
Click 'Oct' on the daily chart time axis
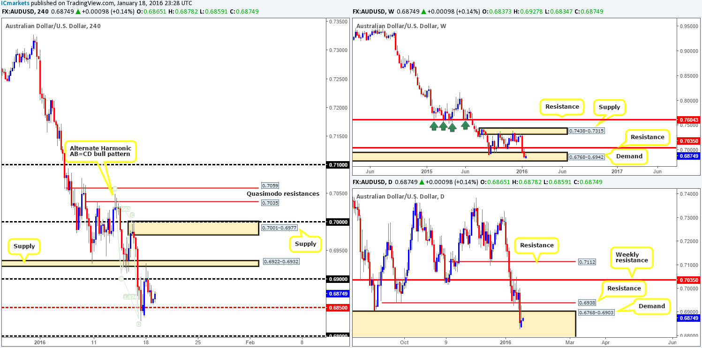point(405,342)
